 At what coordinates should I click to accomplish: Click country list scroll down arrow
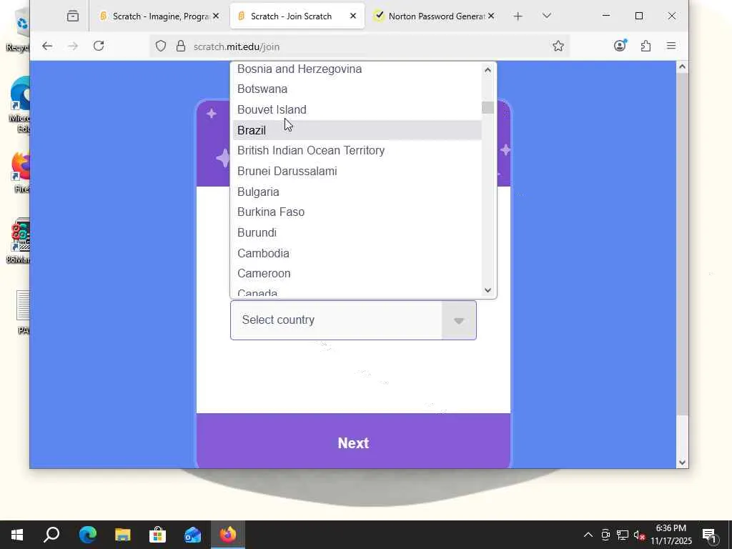click(x=488, y=290)
